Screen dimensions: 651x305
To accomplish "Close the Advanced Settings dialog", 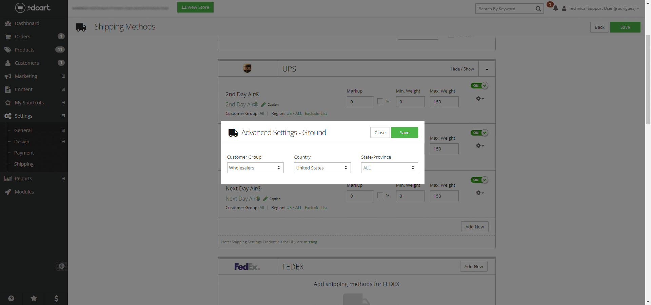I will coord(380,133).
